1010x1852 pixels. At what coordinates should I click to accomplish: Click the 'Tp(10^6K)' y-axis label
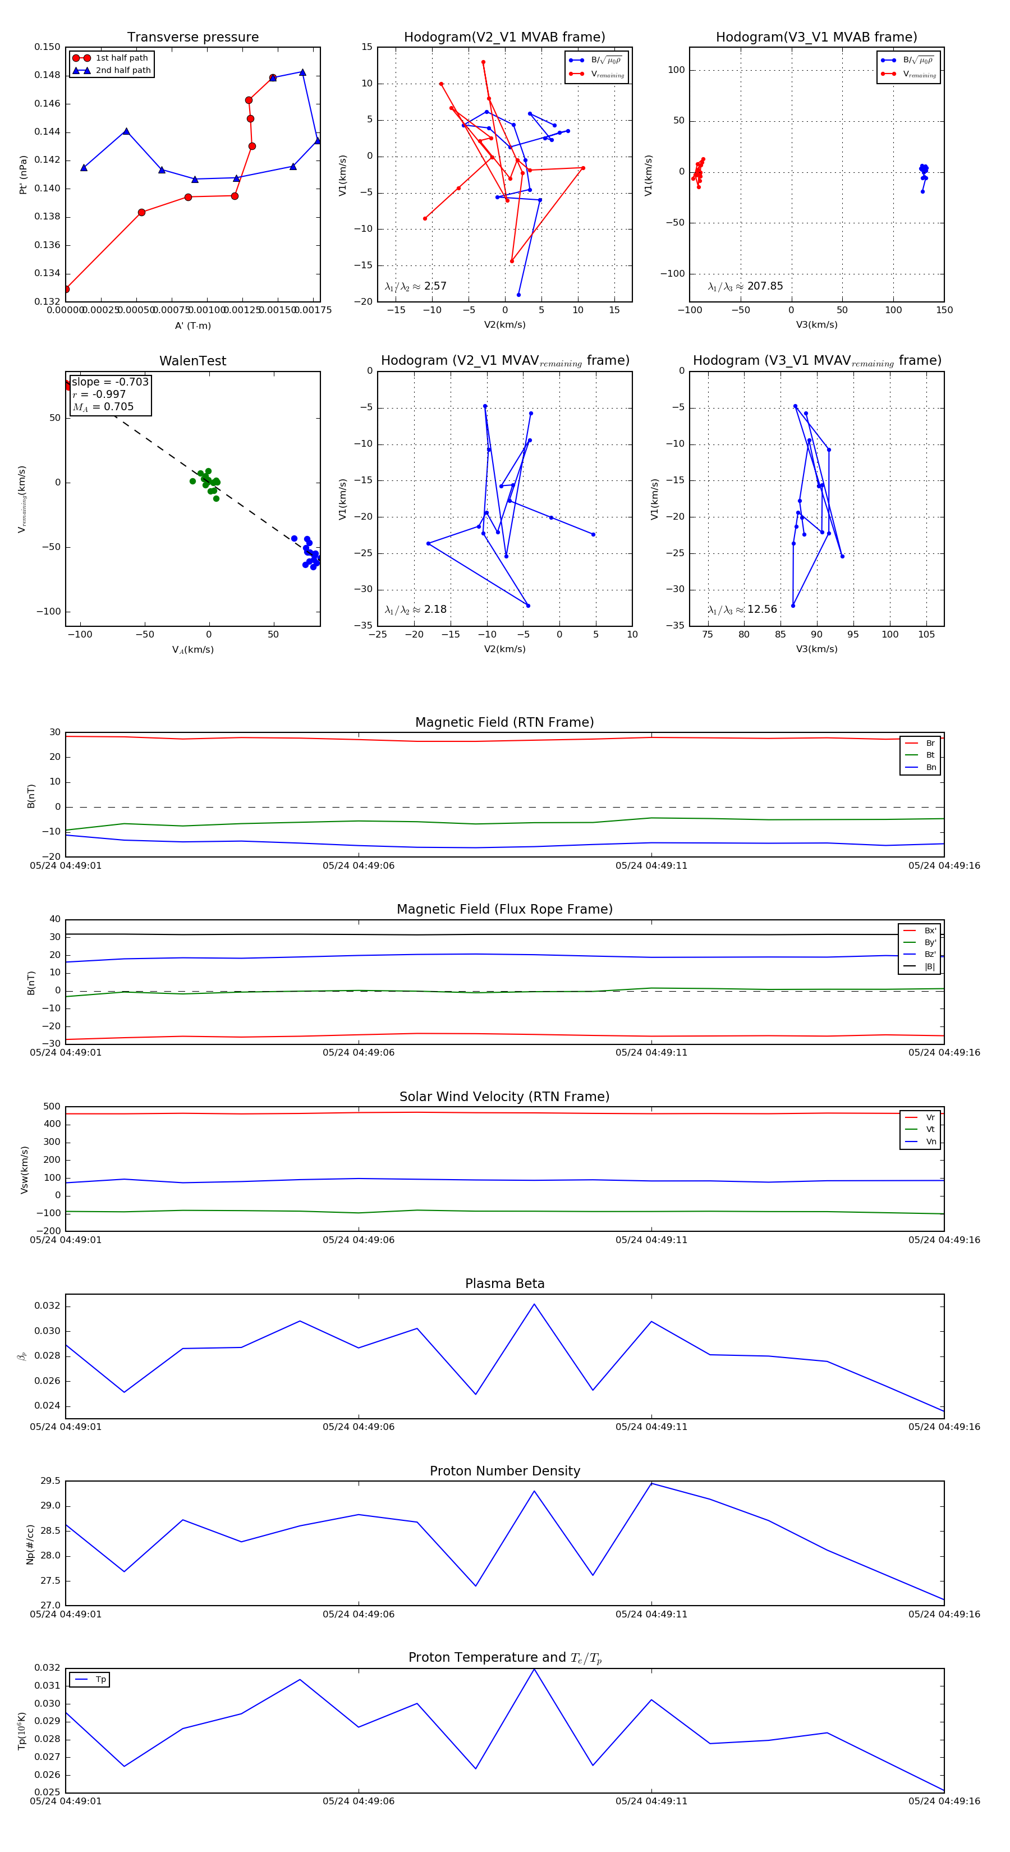click(22, 1731)
